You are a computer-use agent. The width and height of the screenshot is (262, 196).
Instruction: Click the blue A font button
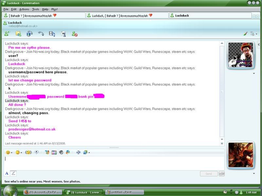click(7, 173)
